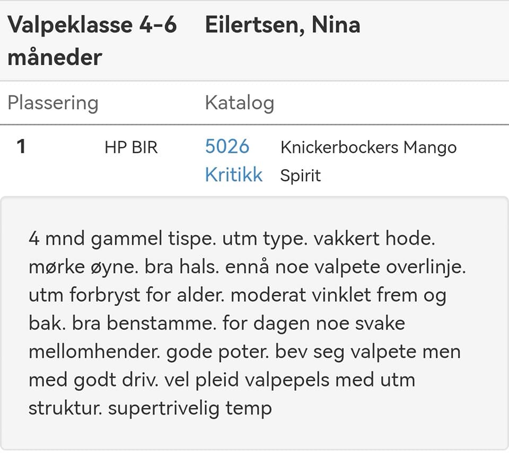
Task: Click critique line starting '4 mnd gammel tispe'
Action: click(x=232, y=239)
